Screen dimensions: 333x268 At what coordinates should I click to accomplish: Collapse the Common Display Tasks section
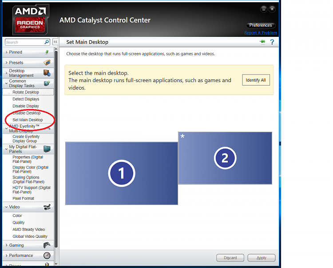pos(6,83)
